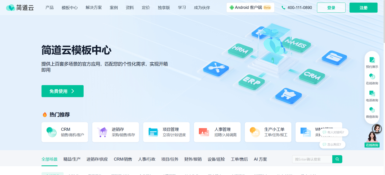Click the search magnifier button

tap(337, 159)
